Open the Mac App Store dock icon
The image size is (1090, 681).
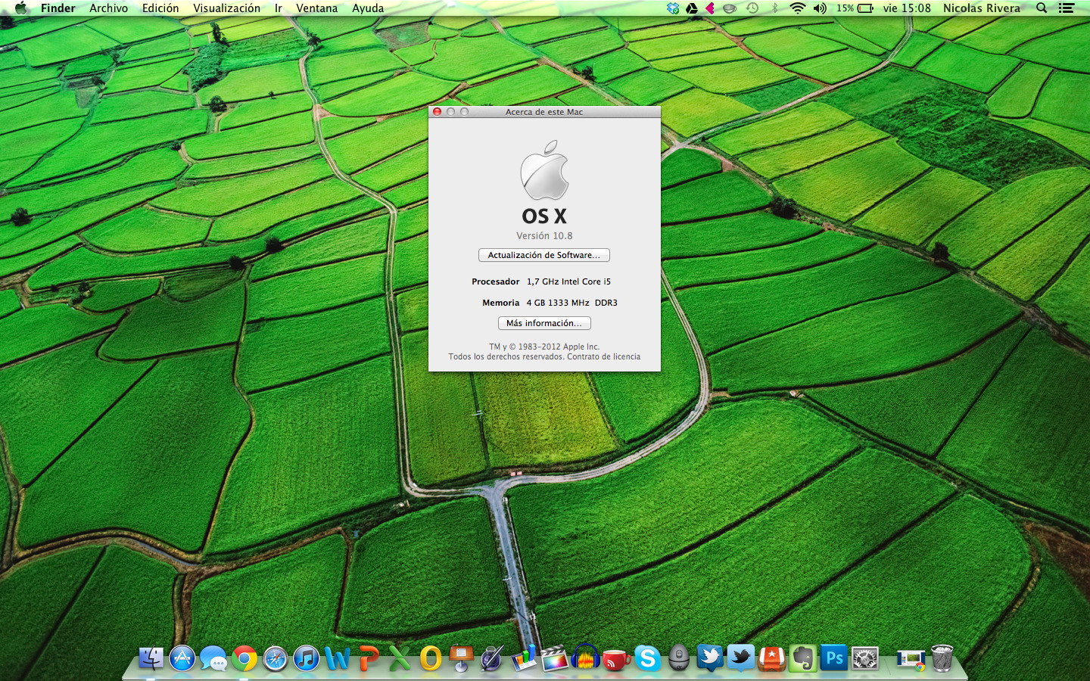(182, 658)
